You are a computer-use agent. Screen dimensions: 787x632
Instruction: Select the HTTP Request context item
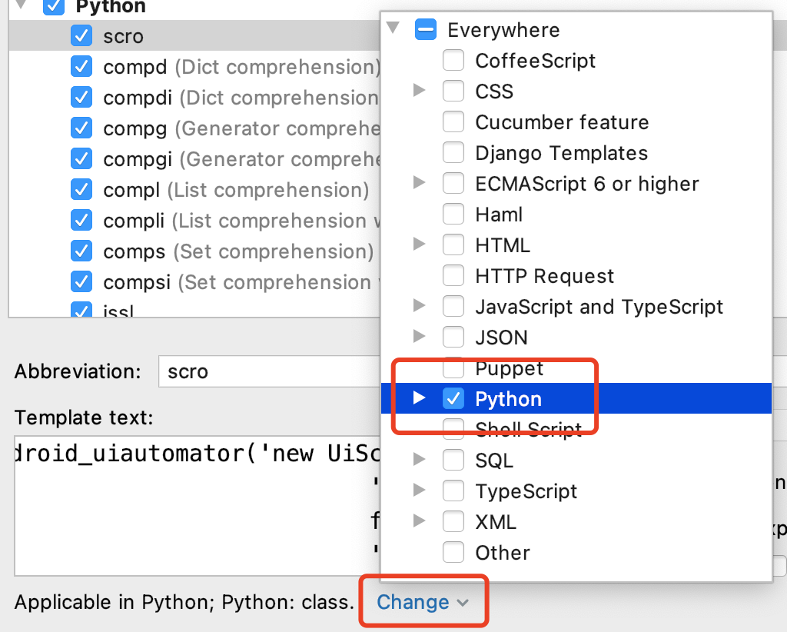pyautogui.click(x=544, y=276)
